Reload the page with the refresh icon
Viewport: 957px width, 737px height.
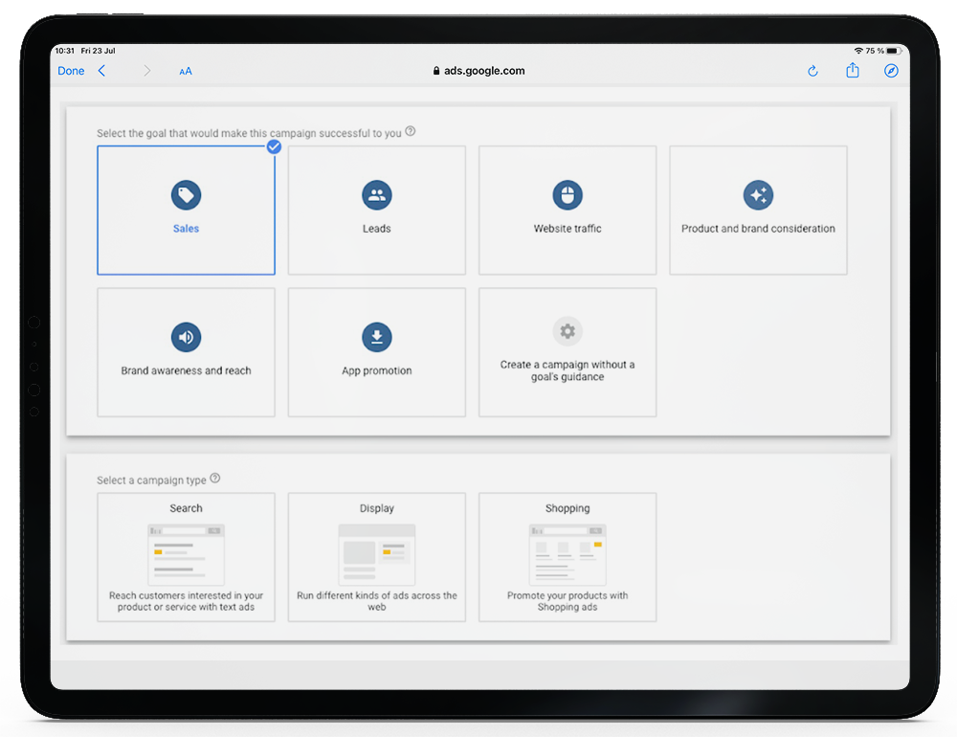click(812, 71)
